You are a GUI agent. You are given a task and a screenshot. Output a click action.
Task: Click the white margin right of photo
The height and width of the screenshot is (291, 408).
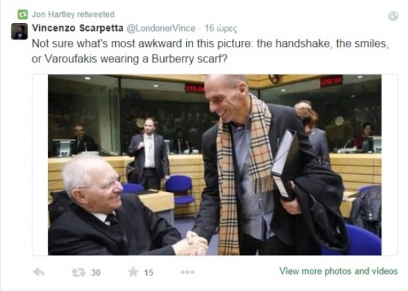click(389, 165)
